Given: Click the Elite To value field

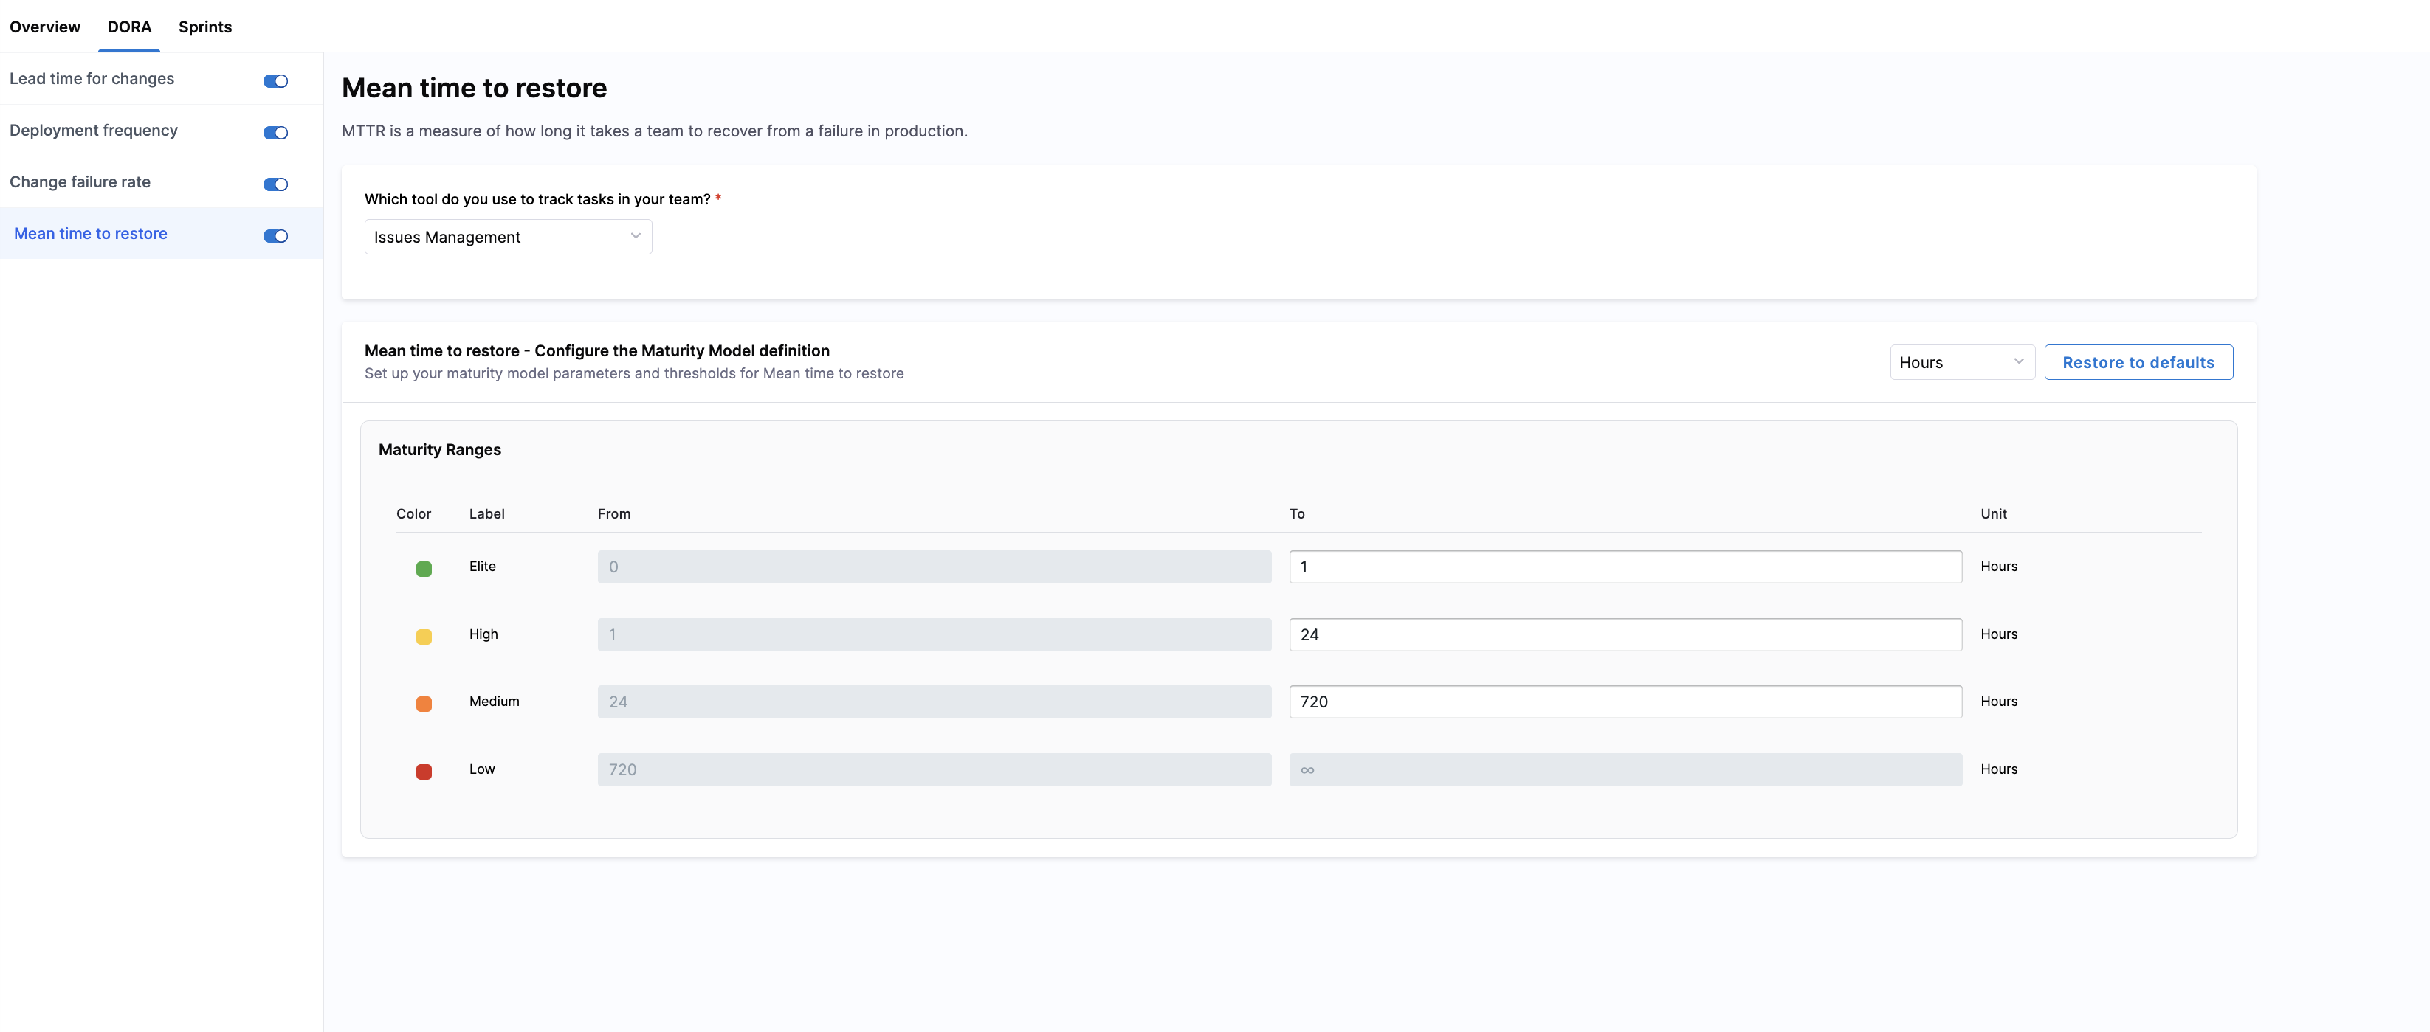Looking at the screenshot, I should coord(1625,567).
